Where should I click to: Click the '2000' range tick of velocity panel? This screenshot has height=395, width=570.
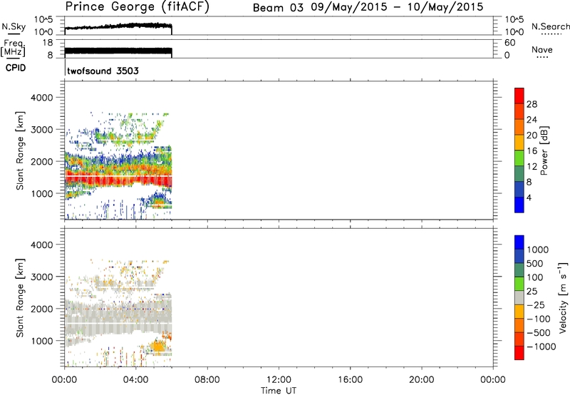click(41, 309)
